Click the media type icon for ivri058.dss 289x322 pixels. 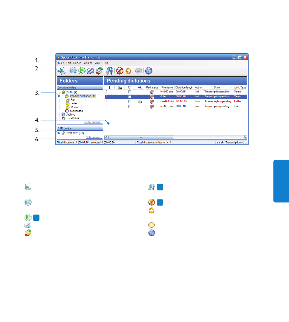(152, 102)
